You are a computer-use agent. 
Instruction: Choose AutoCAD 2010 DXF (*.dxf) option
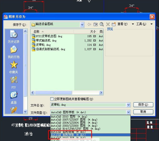(90, 138)
